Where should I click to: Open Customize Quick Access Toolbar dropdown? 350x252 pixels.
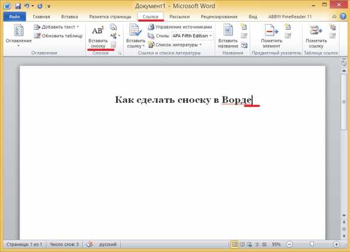point(49,6)
